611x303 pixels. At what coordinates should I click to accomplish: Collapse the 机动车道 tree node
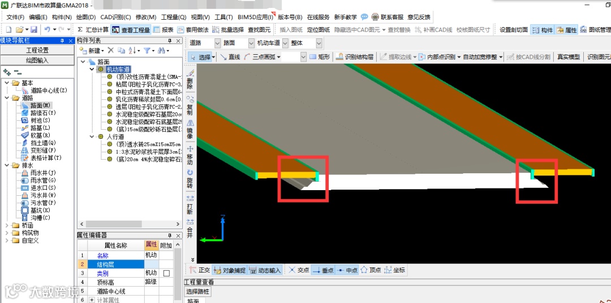[x=92, y=69]
